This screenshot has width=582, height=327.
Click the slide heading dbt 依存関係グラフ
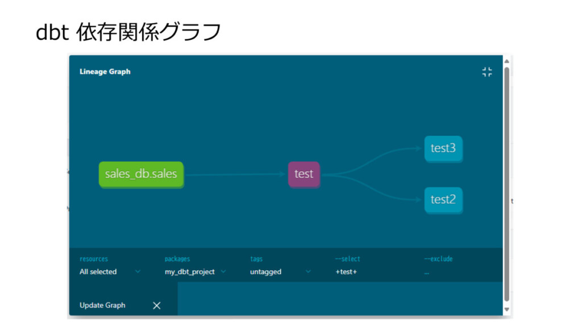coord(128,32)
